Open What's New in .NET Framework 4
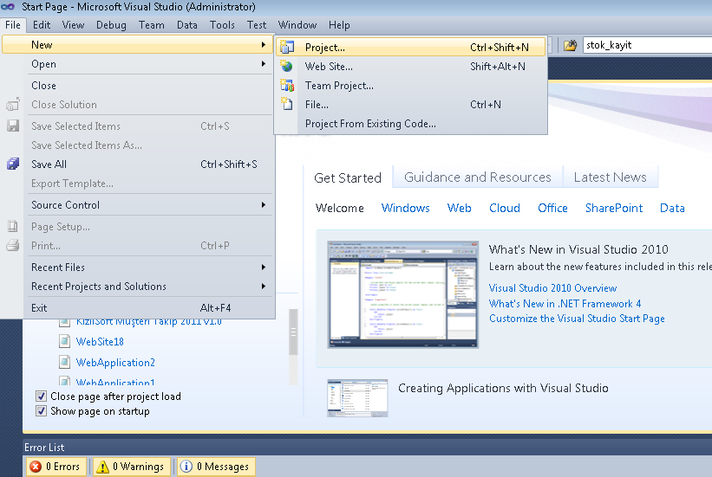712x477 pixels. (x=565, y=303)
